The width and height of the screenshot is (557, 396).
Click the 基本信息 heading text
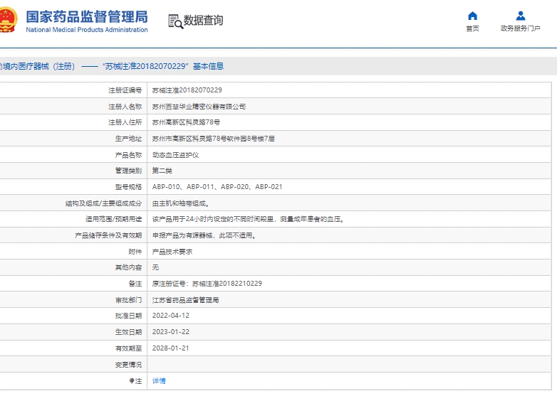pos(209,66)
